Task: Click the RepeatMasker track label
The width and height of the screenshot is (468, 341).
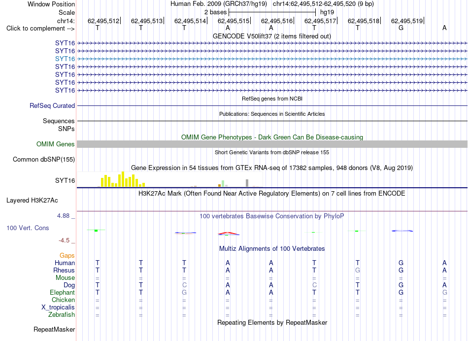Action: [x=54, y=329]
